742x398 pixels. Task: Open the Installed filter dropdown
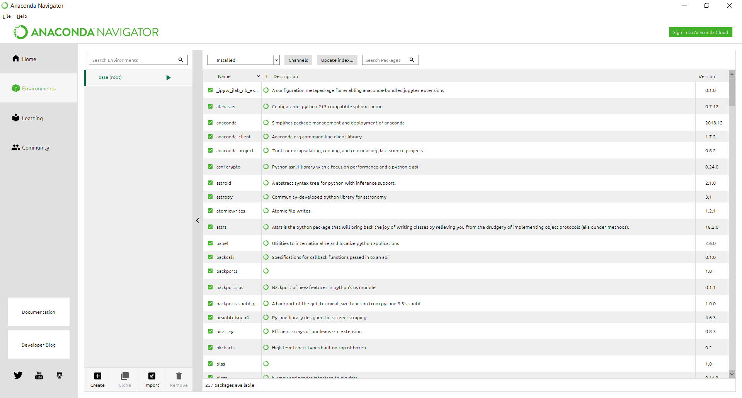243,60
